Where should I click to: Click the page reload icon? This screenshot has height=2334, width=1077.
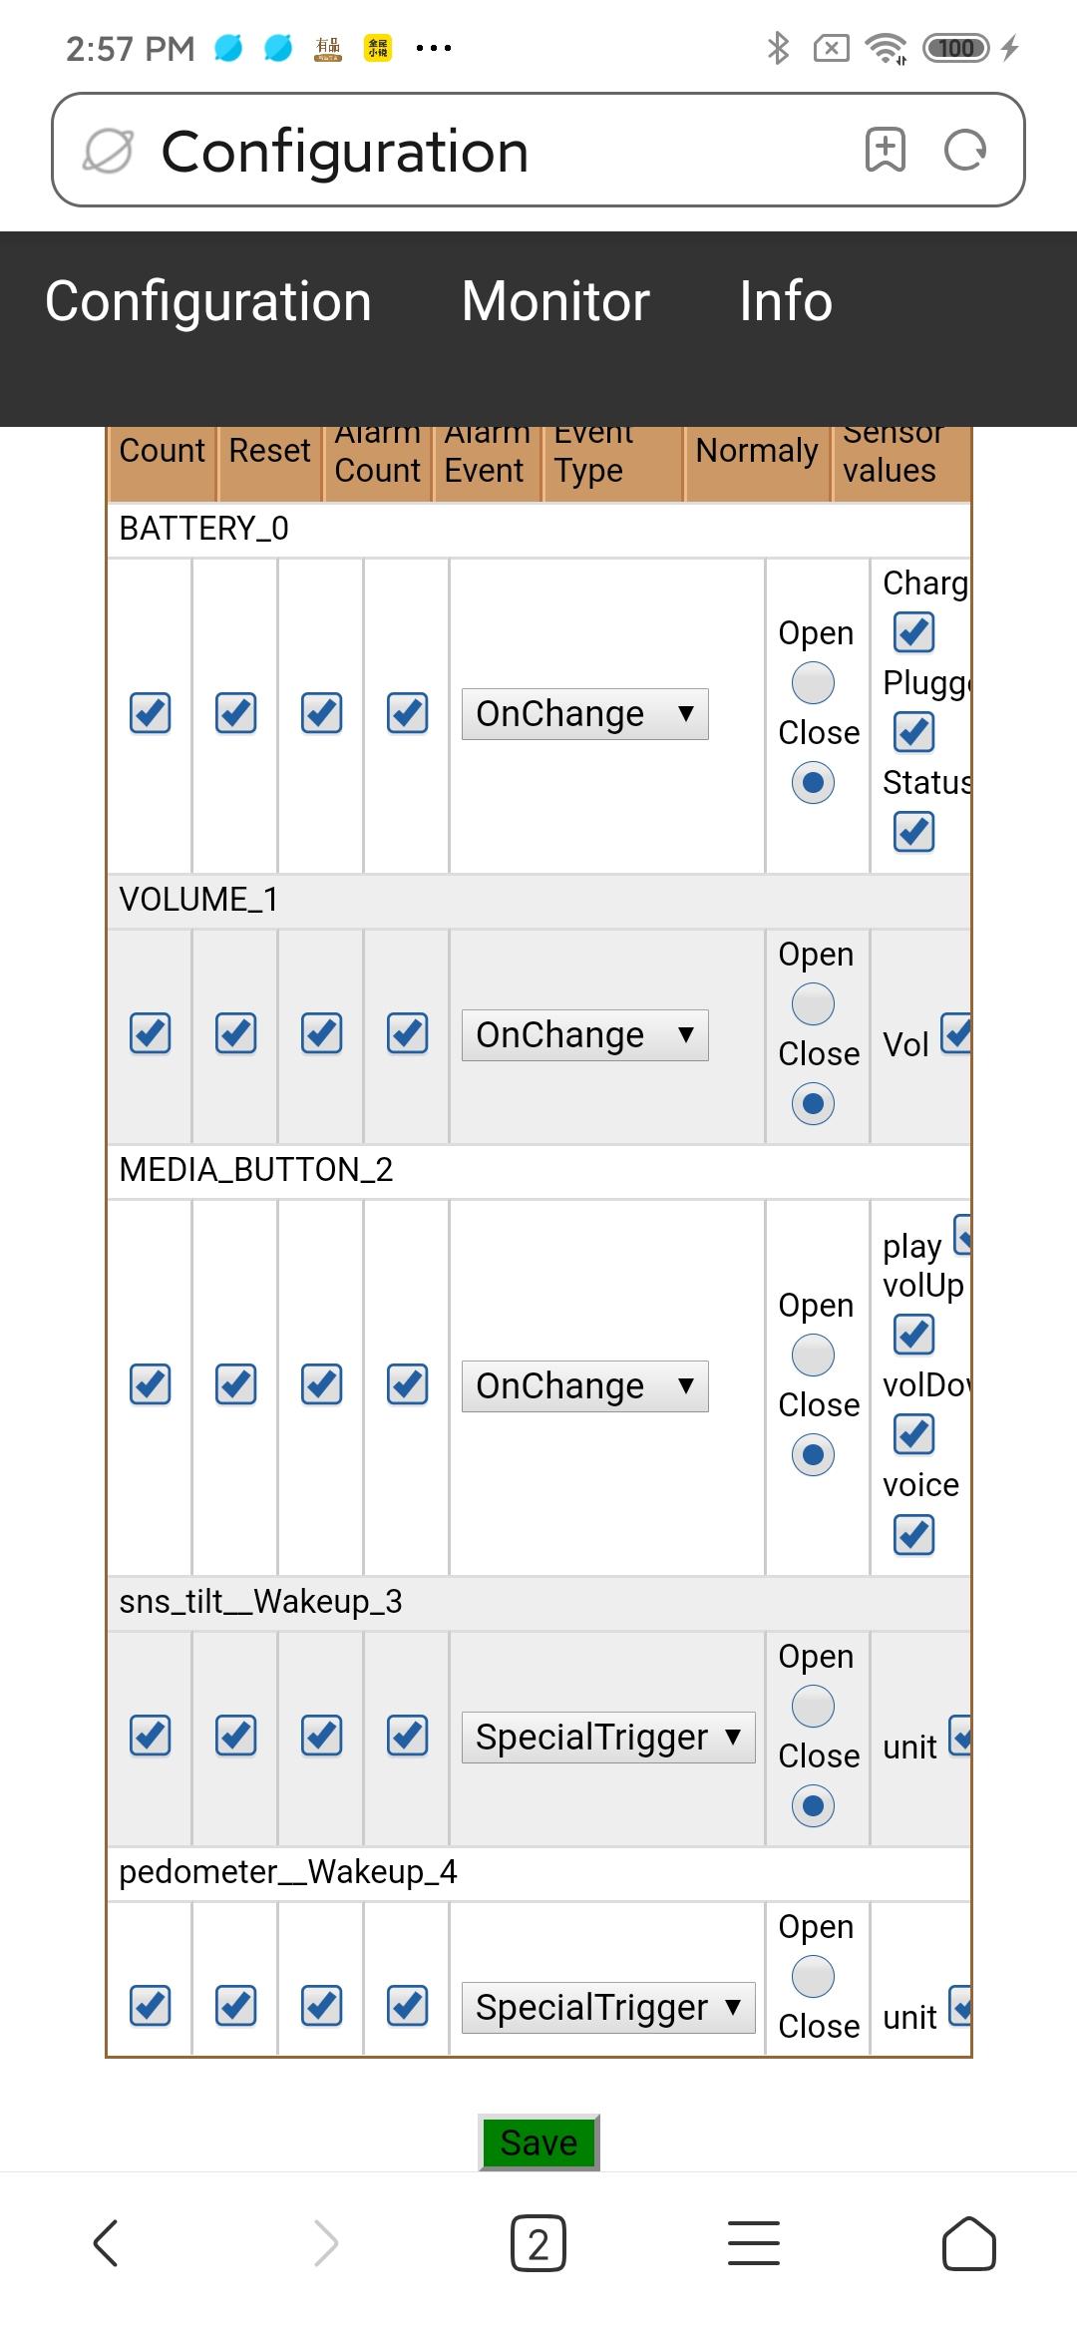pyautogui.click(x=964, y=150)
